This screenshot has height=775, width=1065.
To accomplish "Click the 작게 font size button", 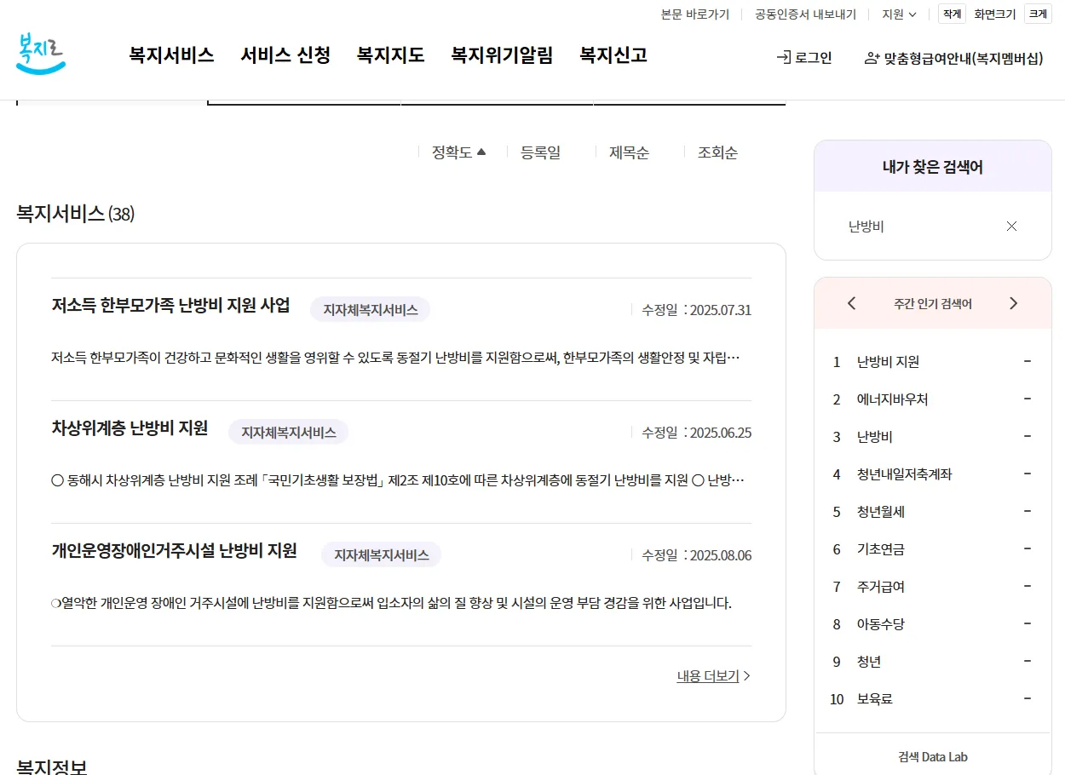I will click(x=951, y=13).
